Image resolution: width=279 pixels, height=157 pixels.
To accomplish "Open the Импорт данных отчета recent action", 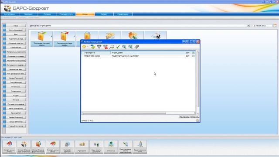I will click(x=9, y=147).
